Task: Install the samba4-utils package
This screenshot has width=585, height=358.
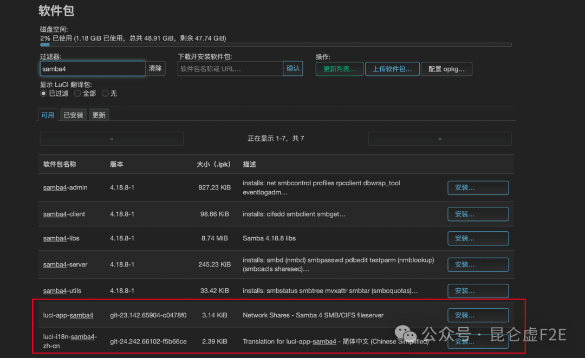Action: [478, 291]
